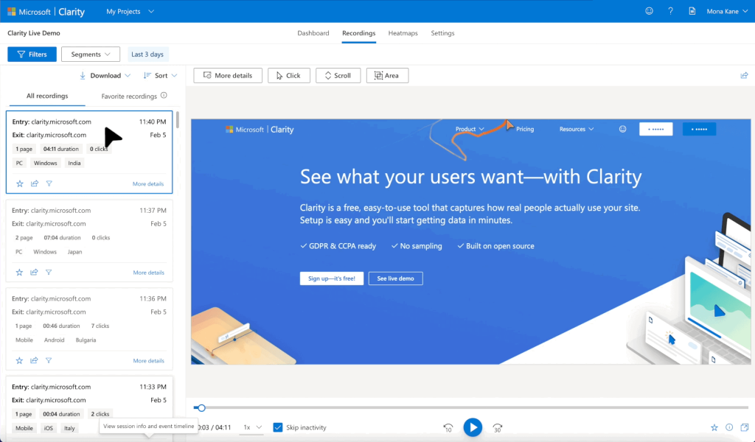
Task: Open the My Projects dropdown
Action: pos(131,12)
